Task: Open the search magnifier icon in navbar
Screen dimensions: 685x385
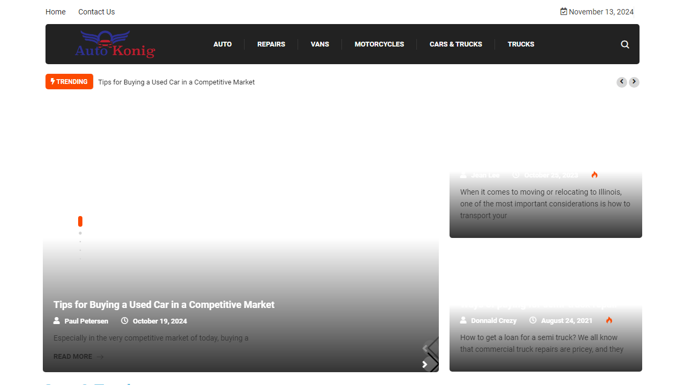Action: point(625,44)
